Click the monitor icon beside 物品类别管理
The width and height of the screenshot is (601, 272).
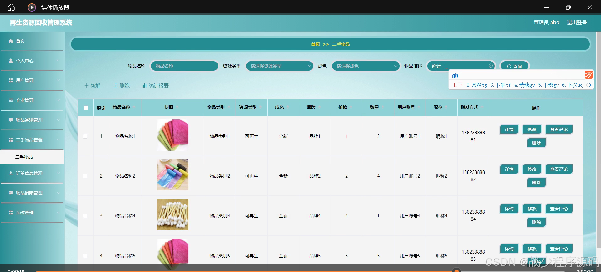[x=11, y=120]
